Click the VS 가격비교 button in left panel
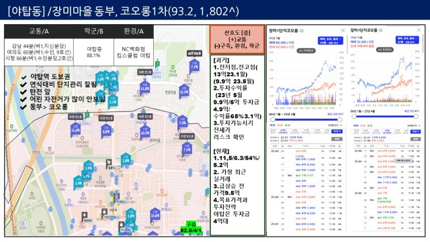430x242 pixels. 306,51
